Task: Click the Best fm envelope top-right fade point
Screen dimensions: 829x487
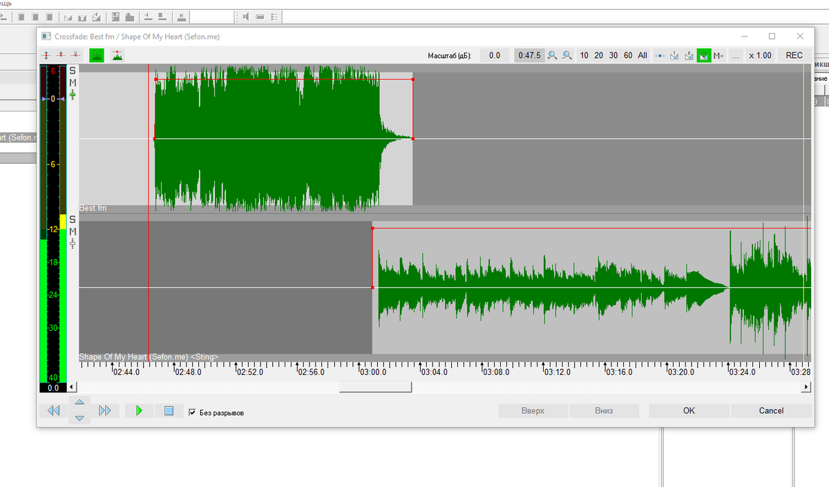Action: coord(412,79)
